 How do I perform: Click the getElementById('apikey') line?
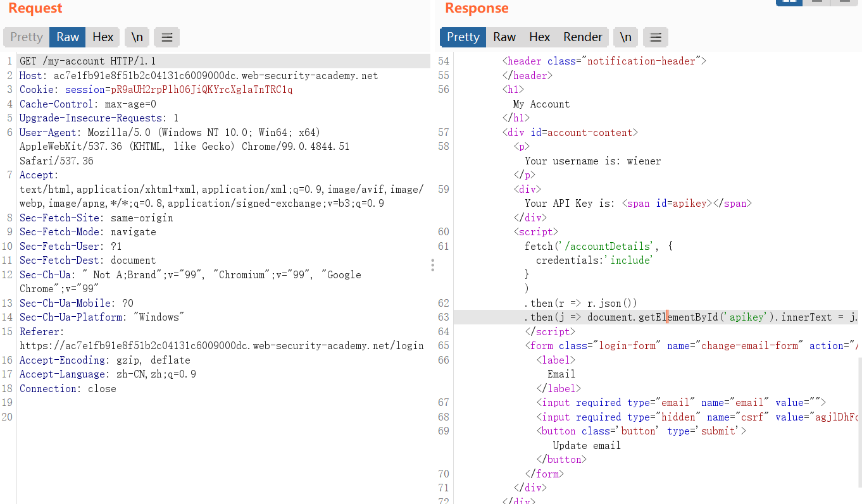(x=691, y=317)
